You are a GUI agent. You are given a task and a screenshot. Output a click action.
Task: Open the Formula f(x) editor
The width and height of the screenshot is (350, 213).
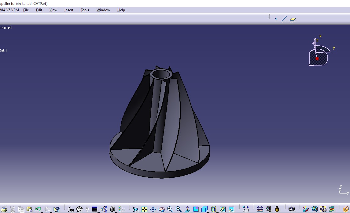(71, 209)
